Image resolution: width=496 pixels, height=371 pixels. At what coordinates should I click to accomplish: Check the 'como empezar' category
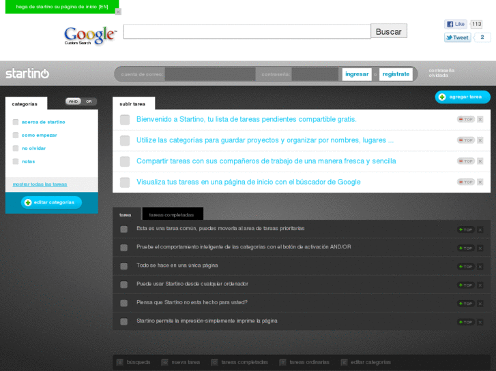(16, 135)
